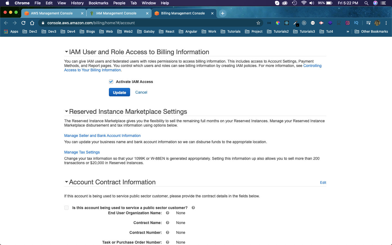Open the Chrome File menu
The image size is (392, 245).
[x=38, y=3]
